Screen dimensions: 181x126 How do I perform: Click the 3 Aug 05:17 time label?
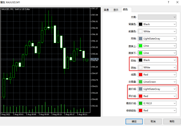pyautogui.click(x=69, y=115)
